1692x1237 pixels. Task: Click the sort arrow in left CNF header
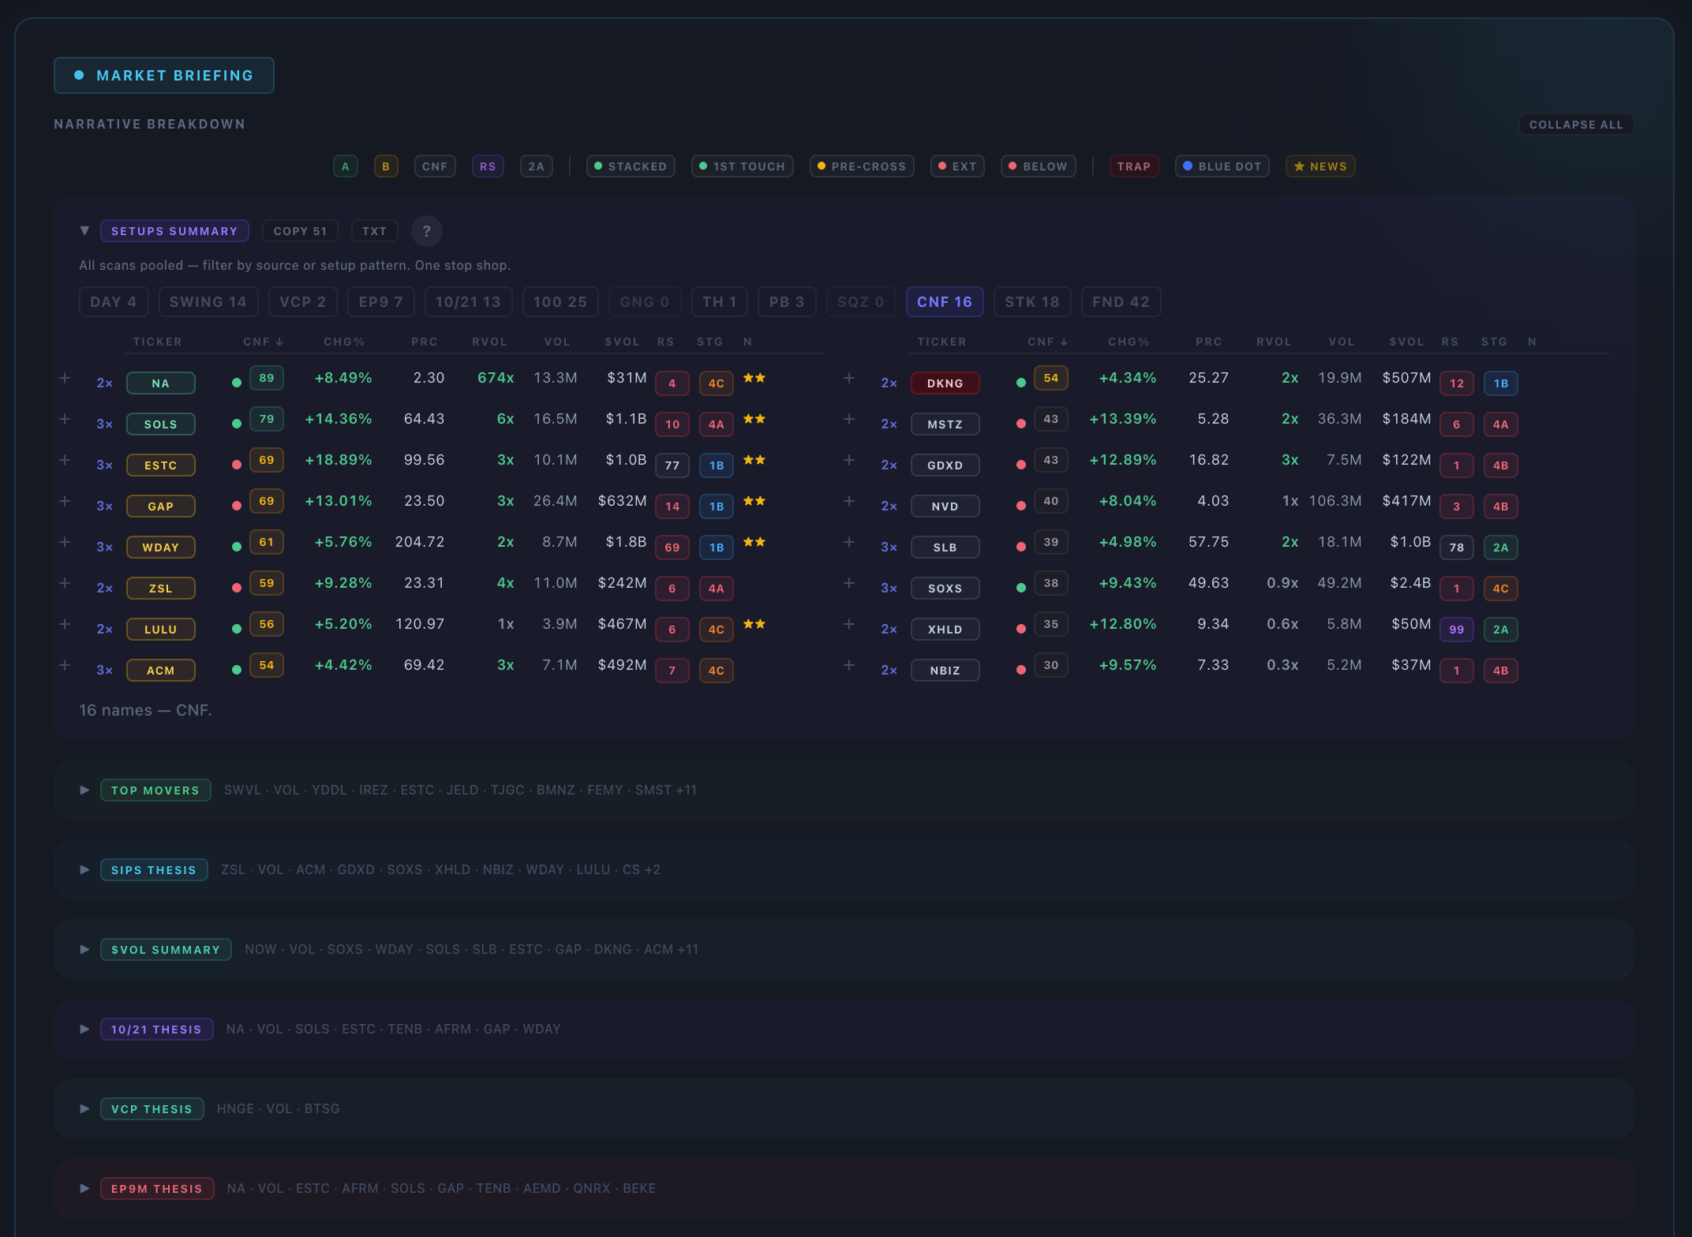tap(280, 342)
